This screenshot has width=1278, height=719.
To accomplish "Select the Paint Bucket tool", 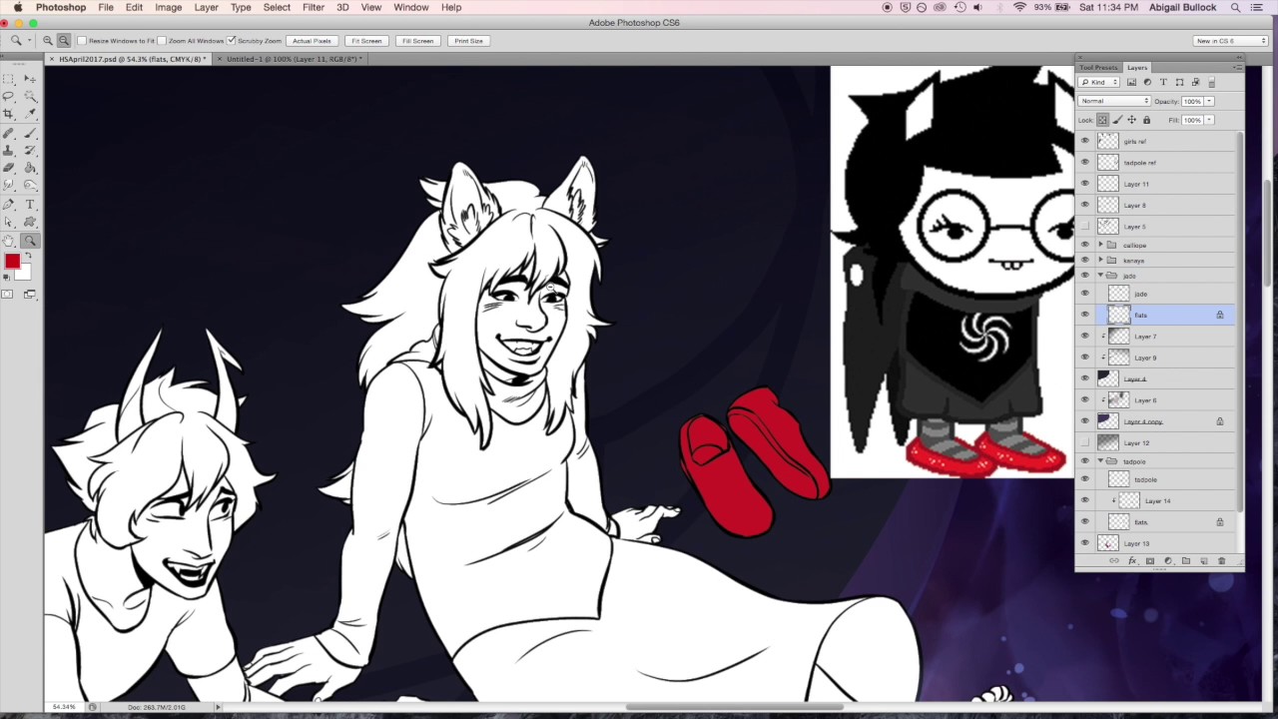I will click(30, 168).
